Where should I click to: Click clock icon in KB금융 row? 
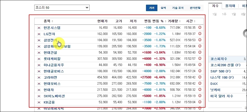click(200, 102)
